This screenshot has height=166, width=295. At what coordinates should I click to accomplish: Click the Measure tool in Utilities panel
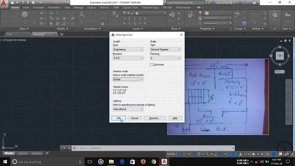(255, 15)
